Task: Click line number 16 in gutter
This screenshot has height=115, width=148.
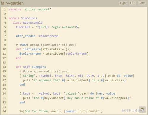Action: click(4, 76)
